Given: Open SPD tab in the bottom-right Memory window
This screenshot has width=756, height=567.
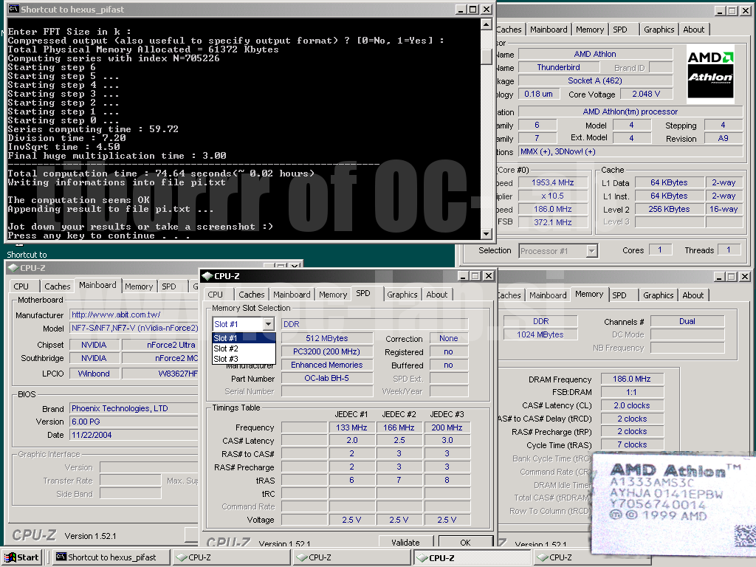Looking at the screenshot, I should pos(619,295).
